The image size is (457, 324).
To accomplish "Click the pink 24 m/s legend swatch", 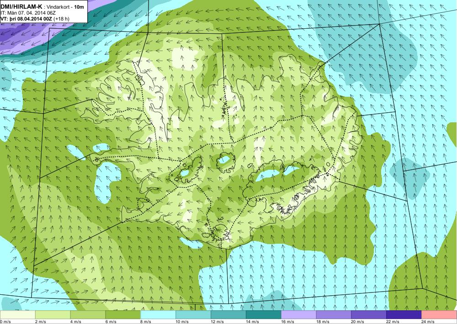I will coord(439,315).
